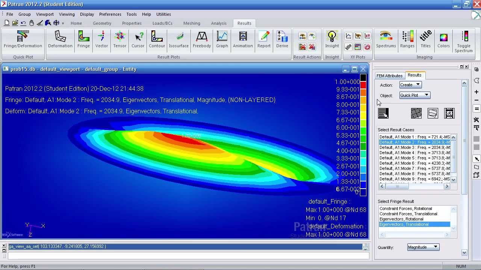Select result case Mode 6 Freq. 4238.3
This screenshot has height=270, width=481.
tap(414, 163)
